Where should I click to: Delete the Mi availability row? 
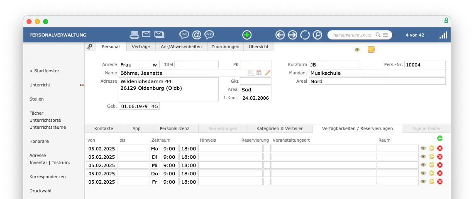pyautogui.click(x=440, y=165)
